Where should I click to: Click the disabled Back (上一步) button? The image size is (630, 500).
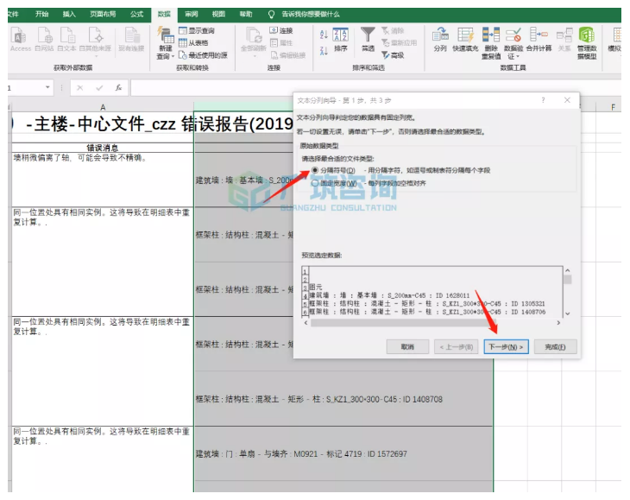coord(456,347)
